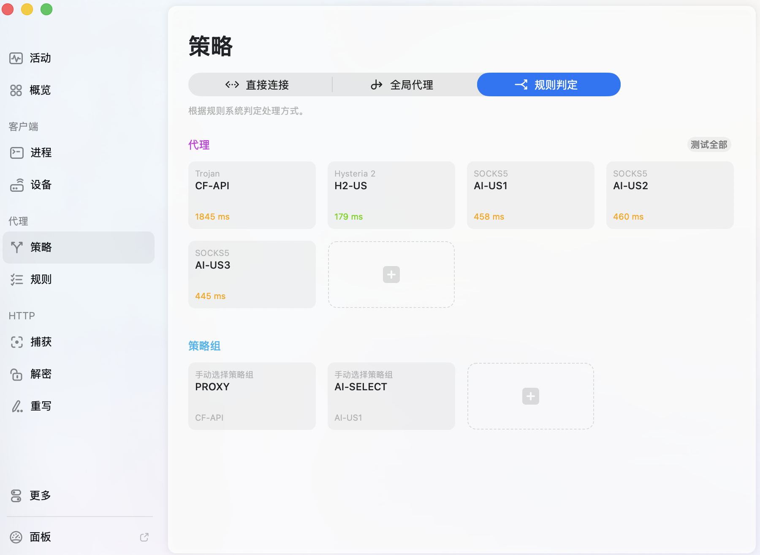This screenshot has height=555, width=760.
Task: Click the plus icon to add a proxy
Action: (391, 275)
